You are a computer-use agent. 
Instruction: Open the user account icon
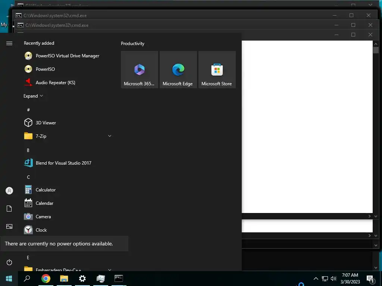(9, 191)
